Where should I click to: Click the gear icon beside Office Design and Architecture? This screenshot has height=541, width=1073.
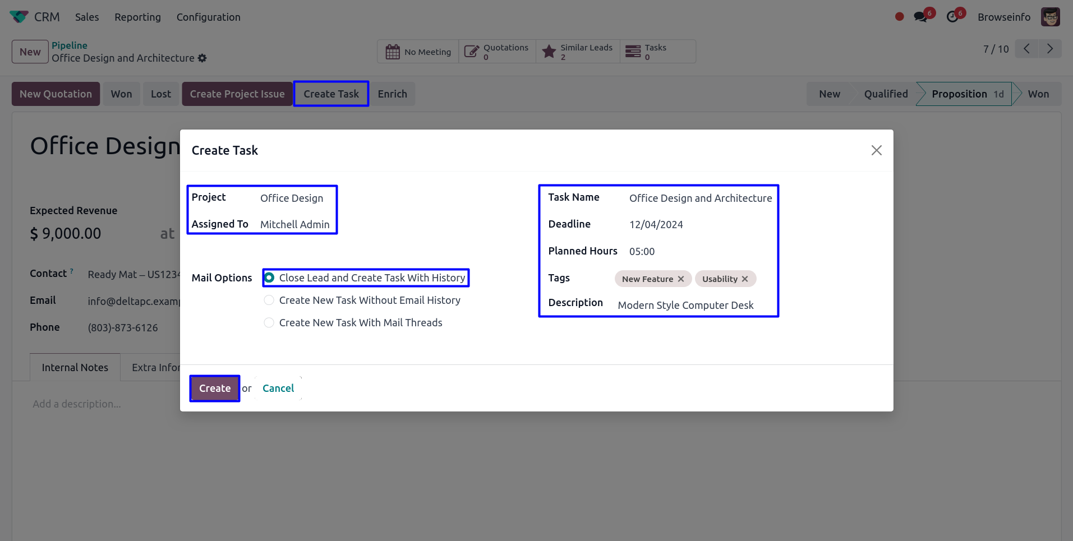(202, 58)
